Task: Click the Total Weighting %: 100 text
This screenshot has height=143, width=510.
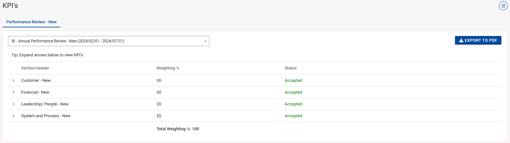Action: pos(177,129)
